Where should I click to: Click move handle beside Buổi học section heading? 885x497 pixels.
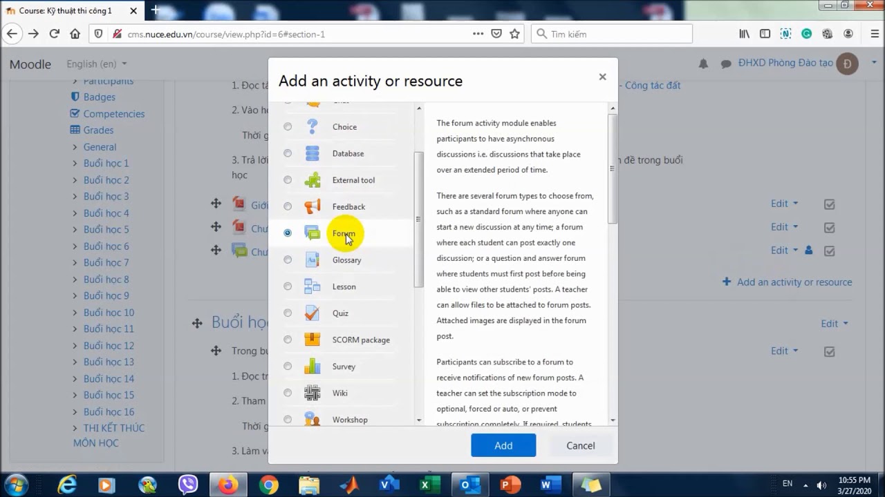click(x=197, y=323)
